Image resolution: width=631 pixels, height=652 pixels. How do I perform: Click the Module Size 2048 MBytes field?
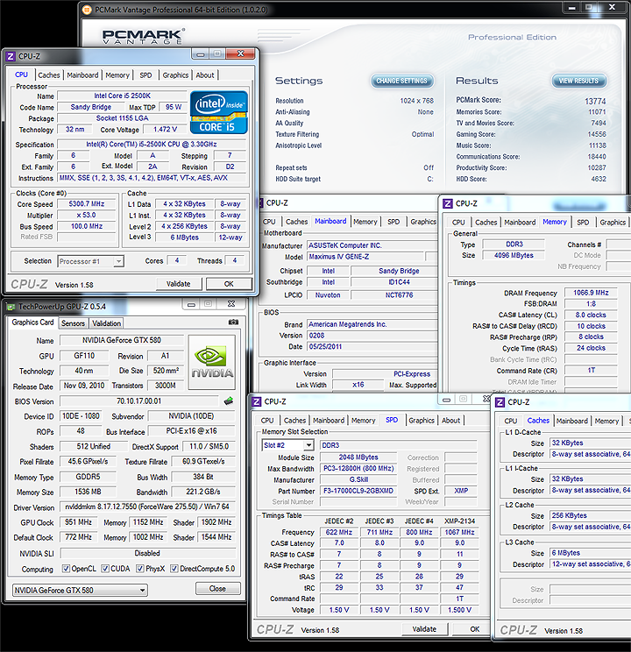358,457
